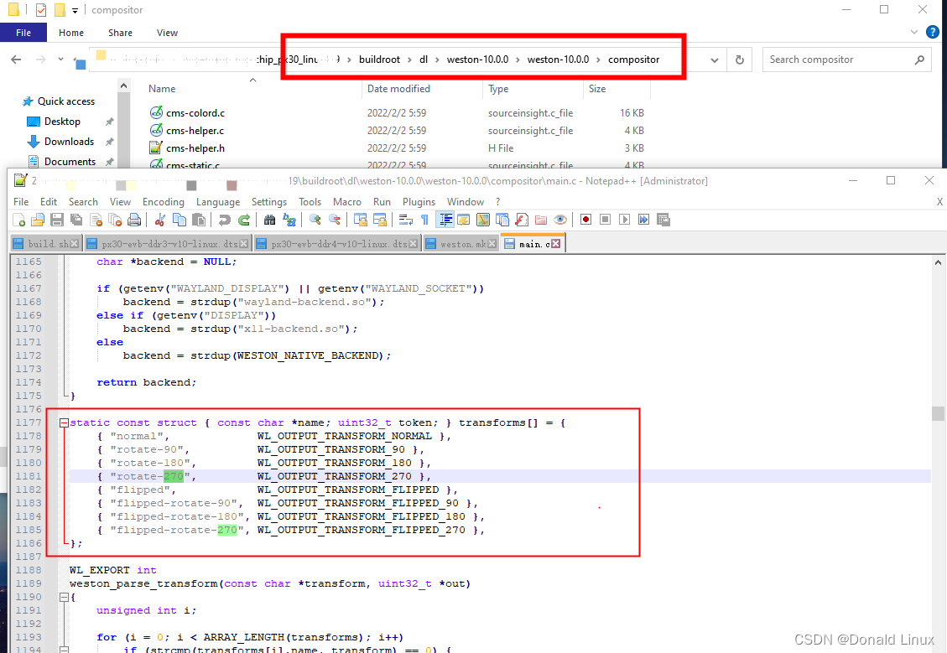The height and width of the screenshot is (653, 947).
Task: Print the file using the printer icon
Action: [x=135, y=220]
